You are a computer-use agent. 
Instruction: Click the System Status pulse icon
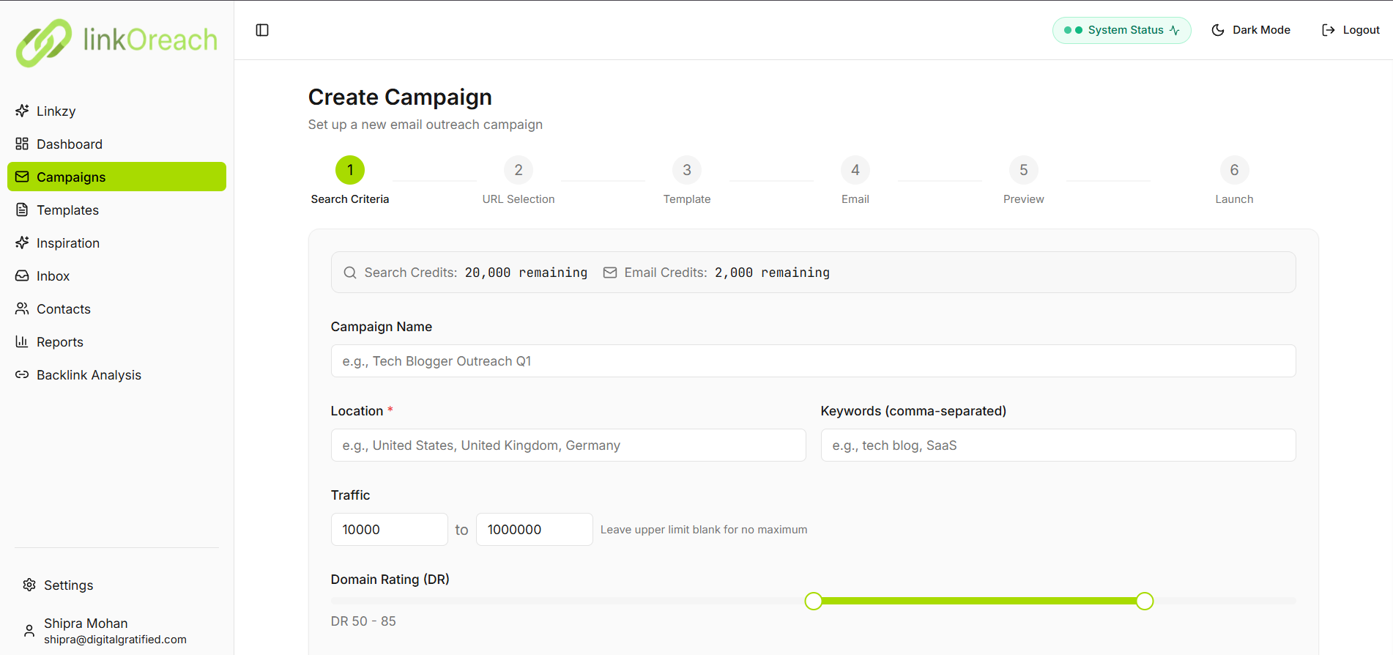point(1174,30)
